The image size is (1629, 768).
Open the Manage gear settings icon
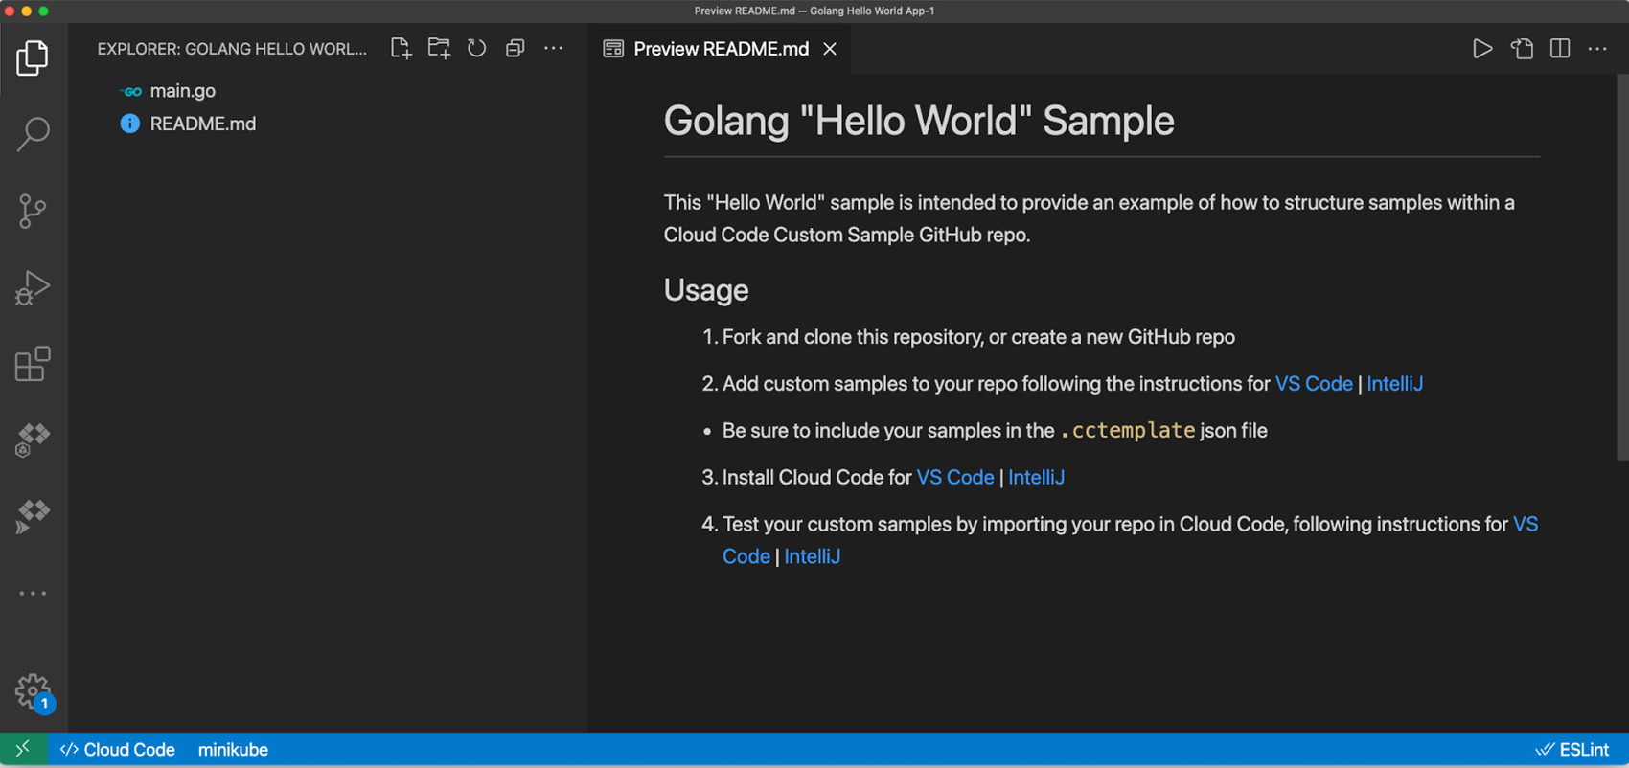click(33, 691)
